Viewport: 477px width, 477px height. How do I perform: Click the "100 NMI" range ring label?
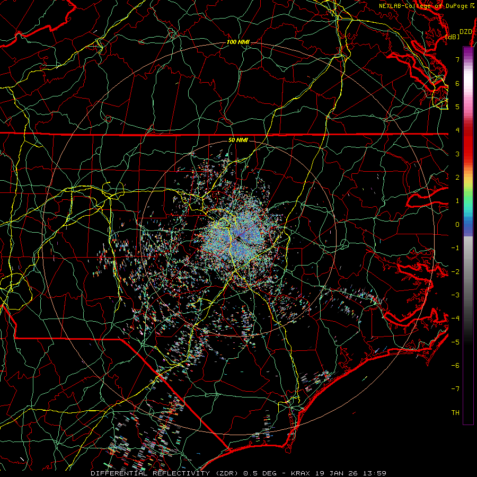click(x=238, y=42)
